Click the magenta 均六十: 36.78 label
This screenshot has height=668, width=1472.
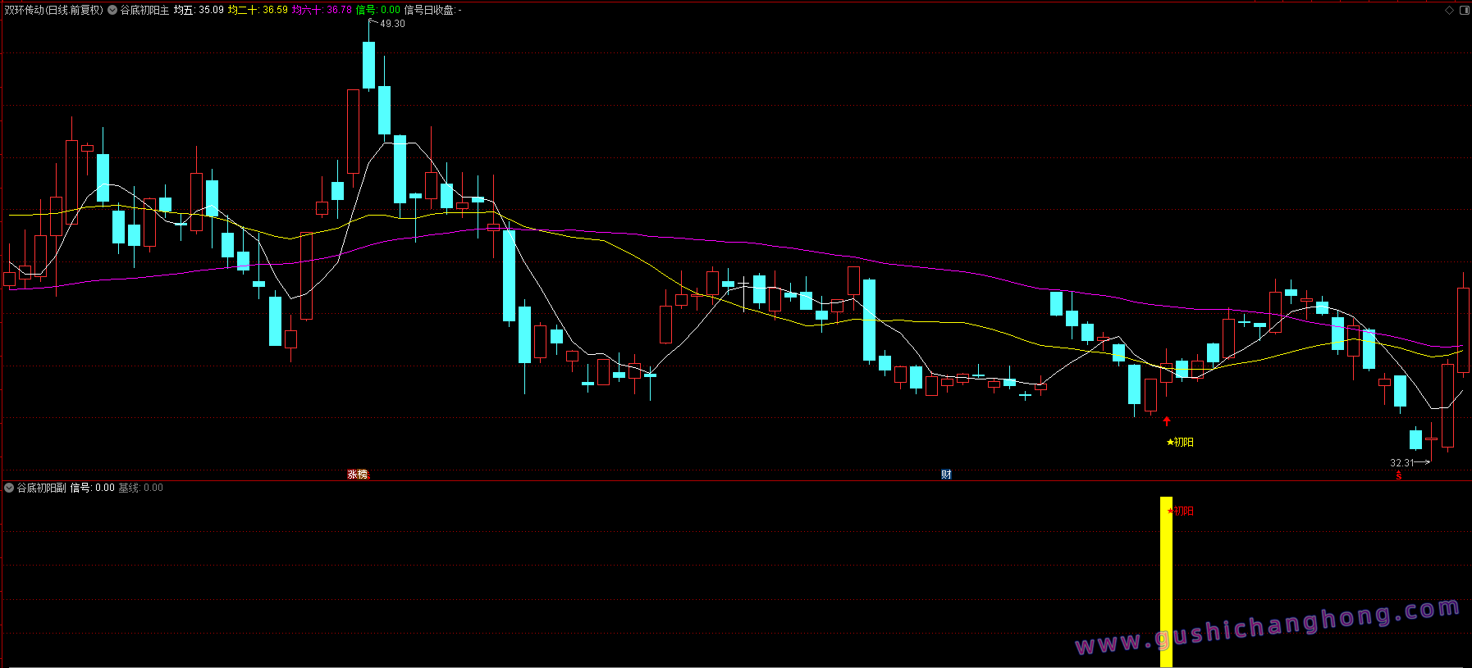coord(322,11)
